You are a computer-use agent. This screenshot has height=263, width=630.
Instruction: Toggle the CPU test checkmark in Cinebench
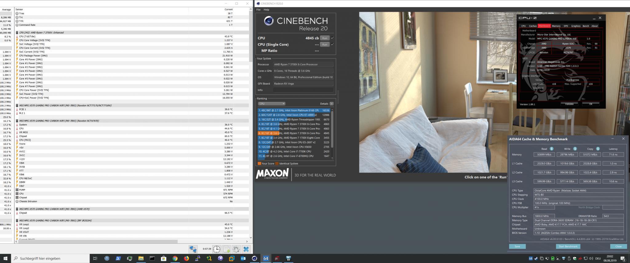pos(332,38)
